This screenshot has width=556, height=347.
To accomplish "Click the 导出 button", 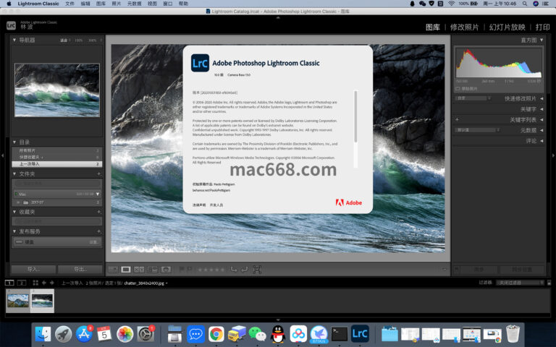I will [80, 270].
